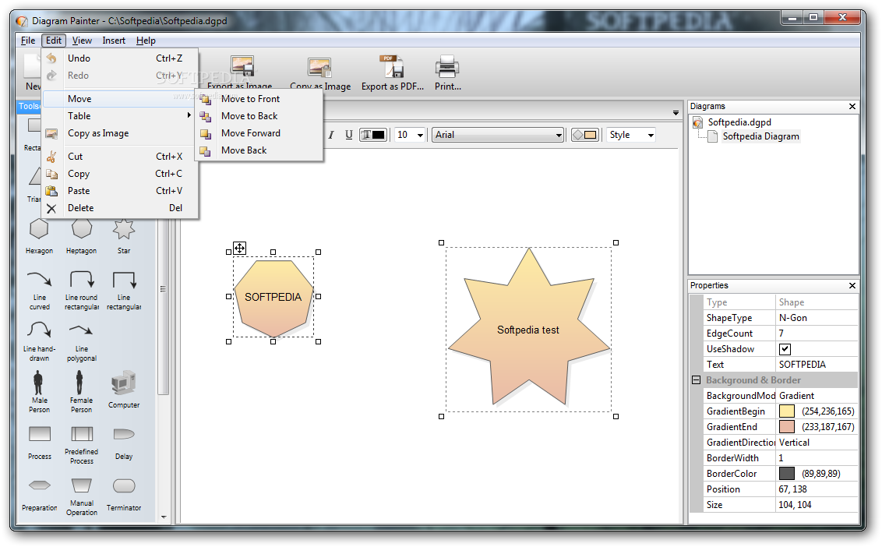Click Copy as Image menu entry
Screen dimensions: 882x547
pos(120,133)
